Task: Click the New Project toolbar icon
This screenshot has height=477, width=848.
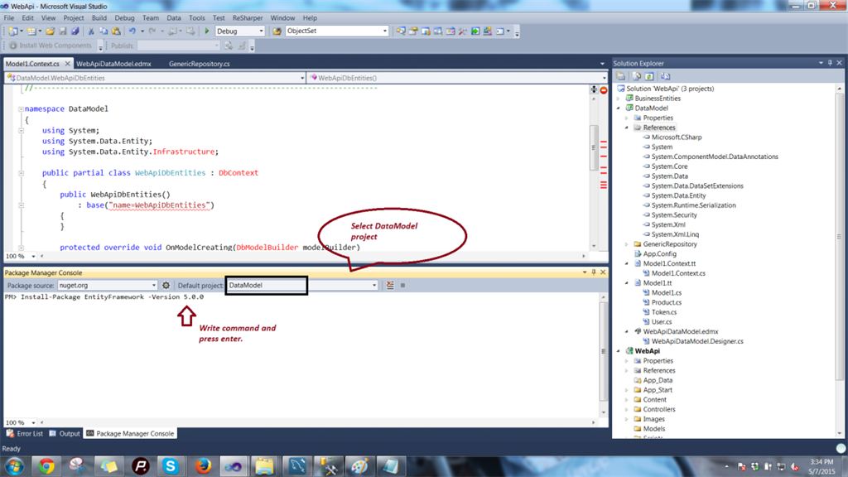Action: (x=13, y=31)
